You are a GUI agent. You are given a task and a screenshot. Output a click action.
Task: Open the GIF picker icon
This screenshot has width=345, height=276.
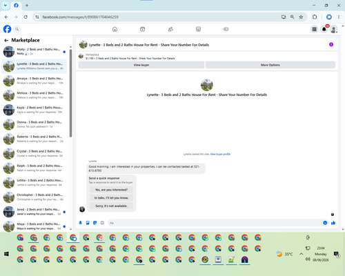coord(102,223)
